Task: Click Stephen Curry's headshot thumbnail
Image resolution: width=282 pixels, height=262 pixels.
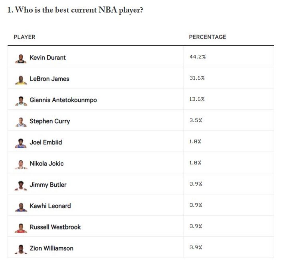Action: tap(21, 122)
